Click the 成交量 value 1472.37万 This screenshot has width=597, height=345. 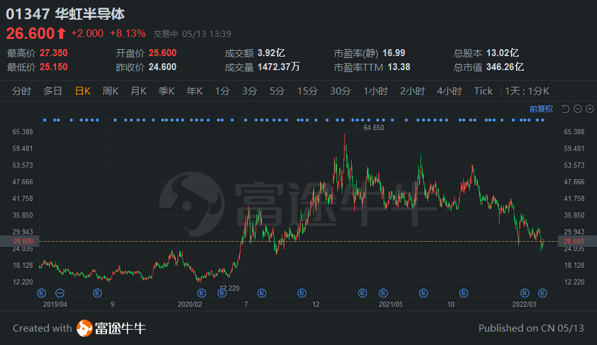[278, 67]
